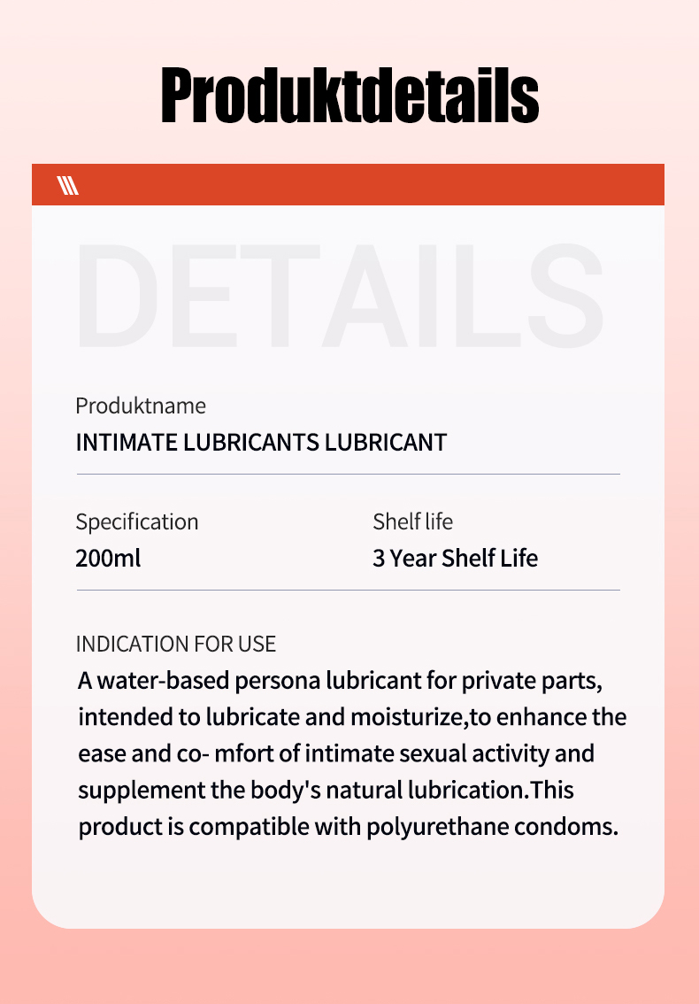Screen dimensions: 699x1004
Task: Click the white striped icon in orange bar
Action: 68,185
